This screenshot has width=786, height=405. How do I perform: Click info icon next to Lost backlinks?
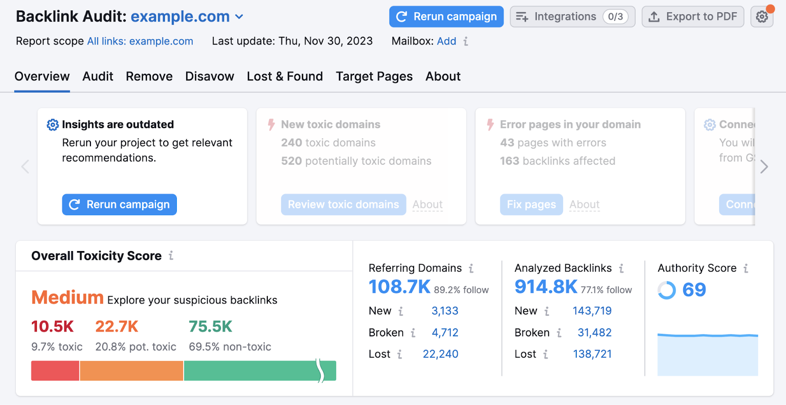[546, 354]
